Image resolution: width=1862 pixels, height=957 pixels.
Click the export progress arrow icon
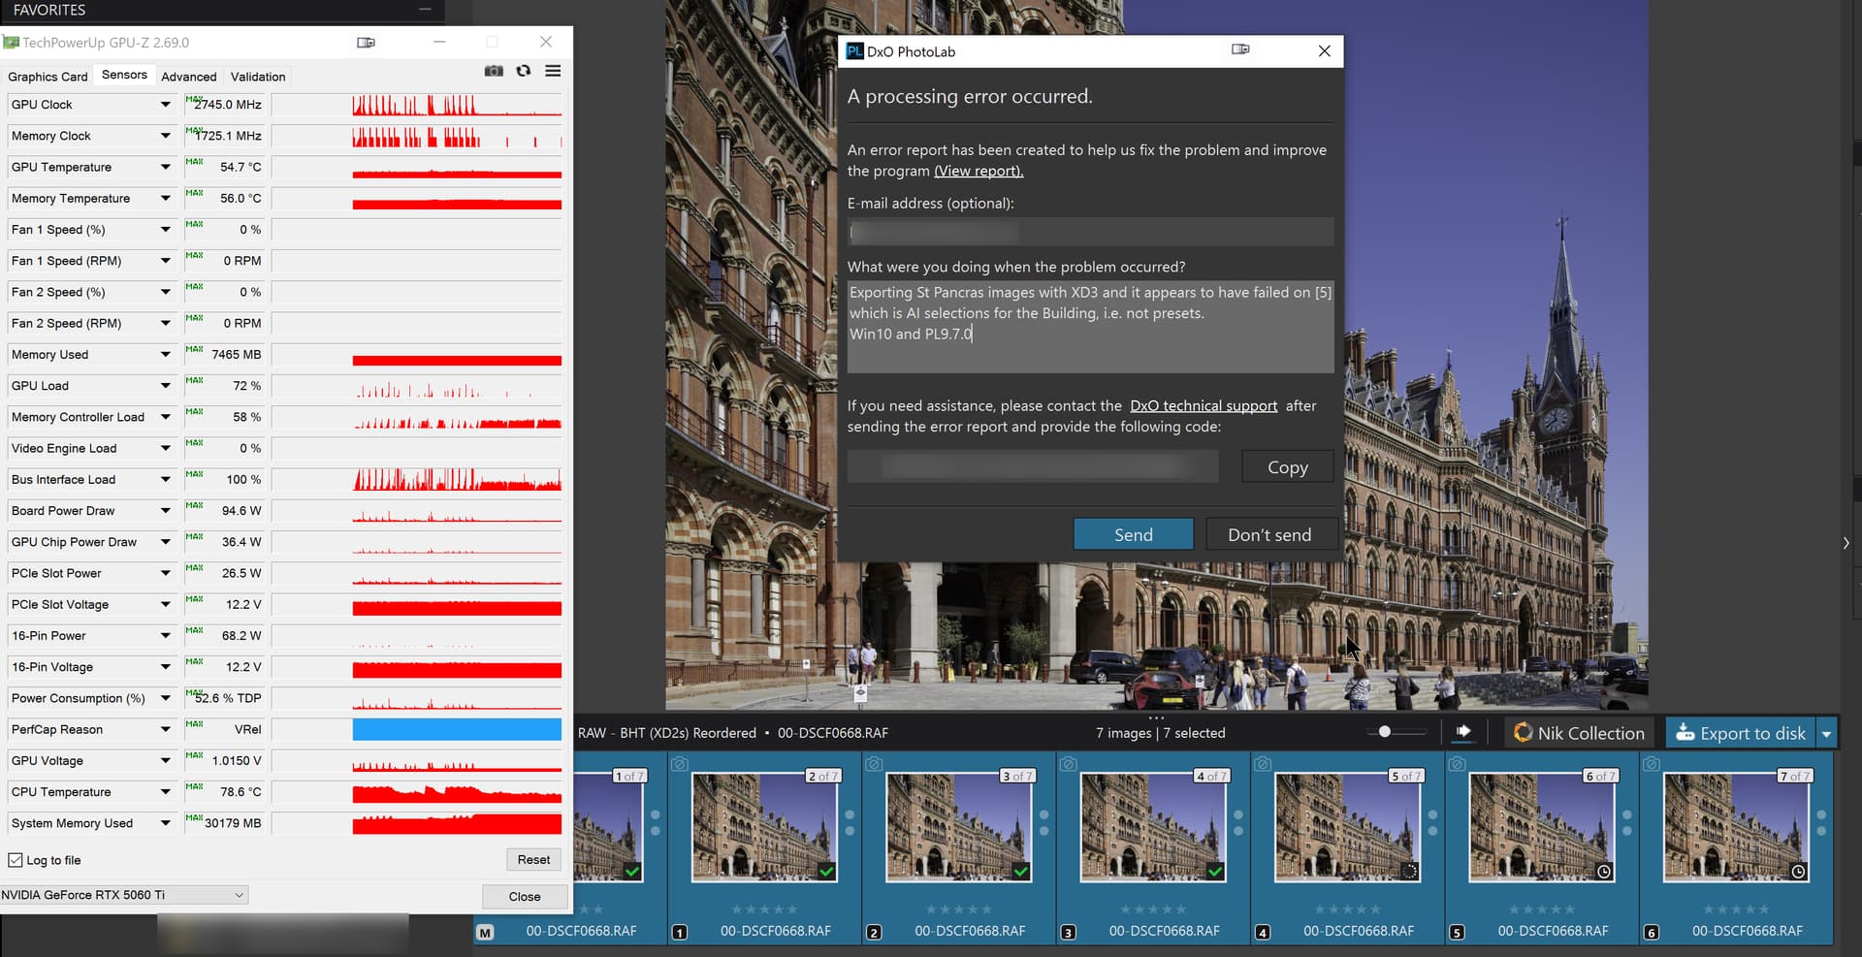pos(1463,732)
